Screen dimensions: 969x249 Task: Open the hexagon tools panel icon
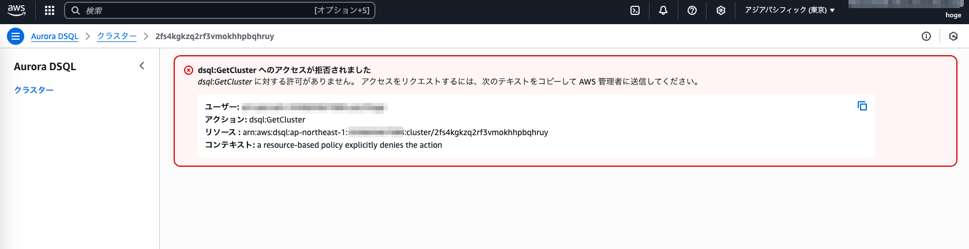[953, 36]
